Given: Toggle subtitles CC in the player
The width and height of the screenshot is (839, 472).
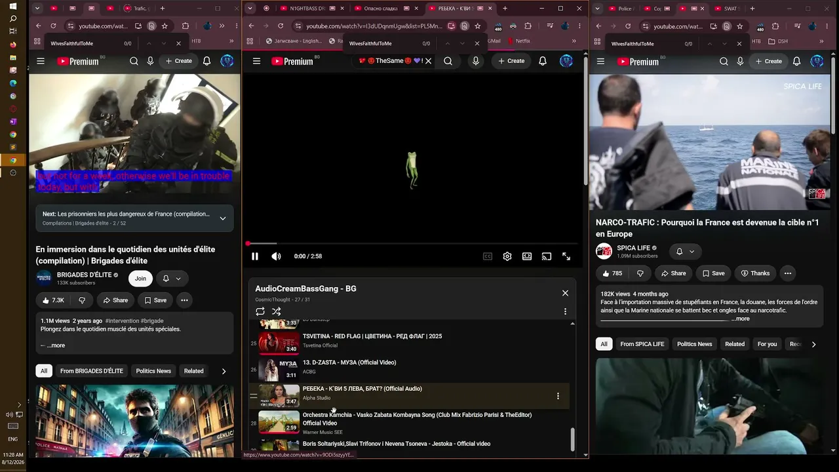Looking at the screenshot, I should pyautogui.click(x=488, y=256).
